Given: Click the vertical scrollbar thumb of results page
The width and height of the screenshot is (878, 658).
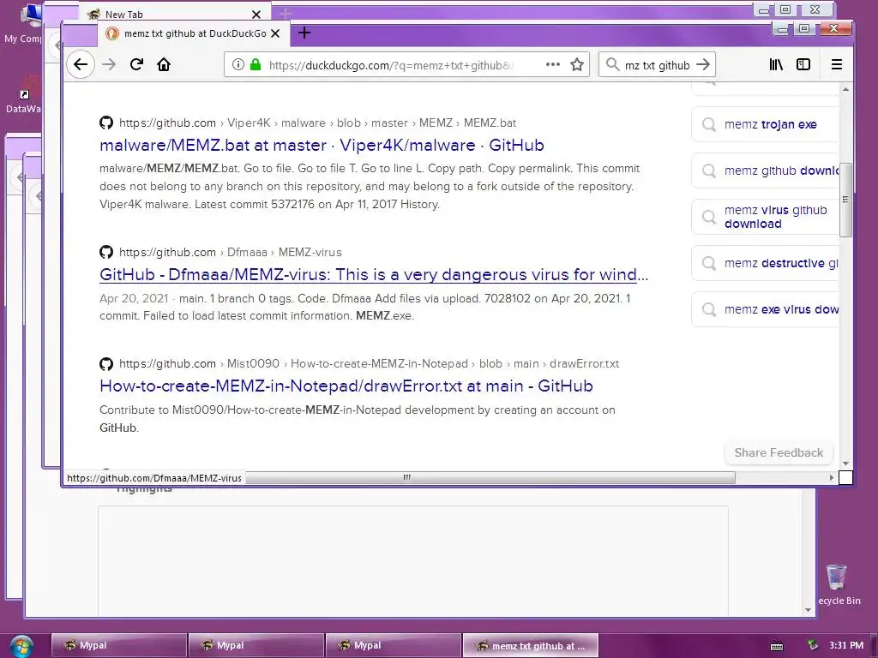Looking at the screenshot, I should tap(845, 200).
